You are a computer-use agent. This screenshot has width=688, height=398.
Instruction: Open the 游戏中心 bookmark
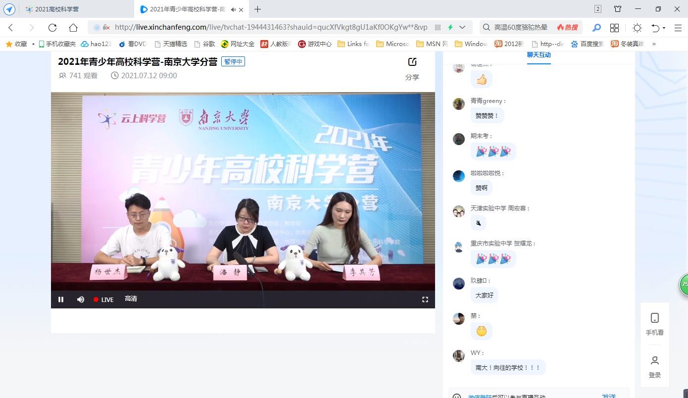click(315, 44)
